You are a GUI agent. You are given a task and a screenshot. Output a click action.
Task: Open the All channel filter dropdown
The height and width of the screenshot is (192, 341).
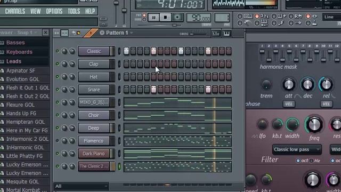pos(81,186)
